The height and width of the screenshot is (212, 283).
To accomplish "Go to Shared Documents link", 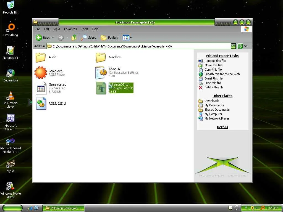I will [x=217, y=110].
